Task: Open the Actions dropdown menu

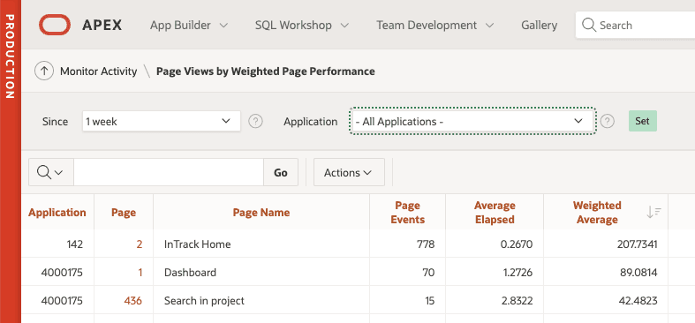Action: coord(349,172)
